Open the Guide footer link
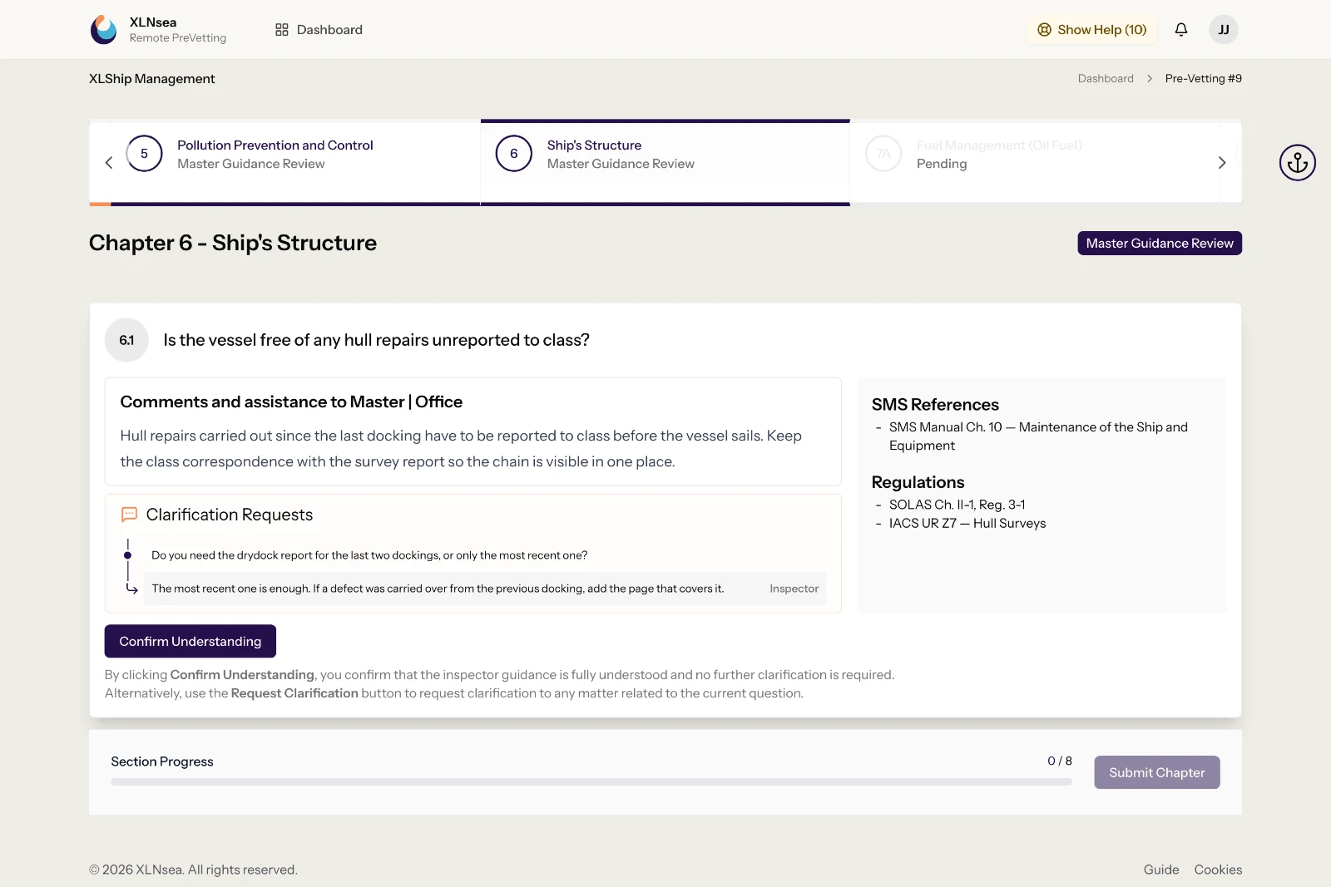Screen dimensions: 1331x887 (1161, 870)
